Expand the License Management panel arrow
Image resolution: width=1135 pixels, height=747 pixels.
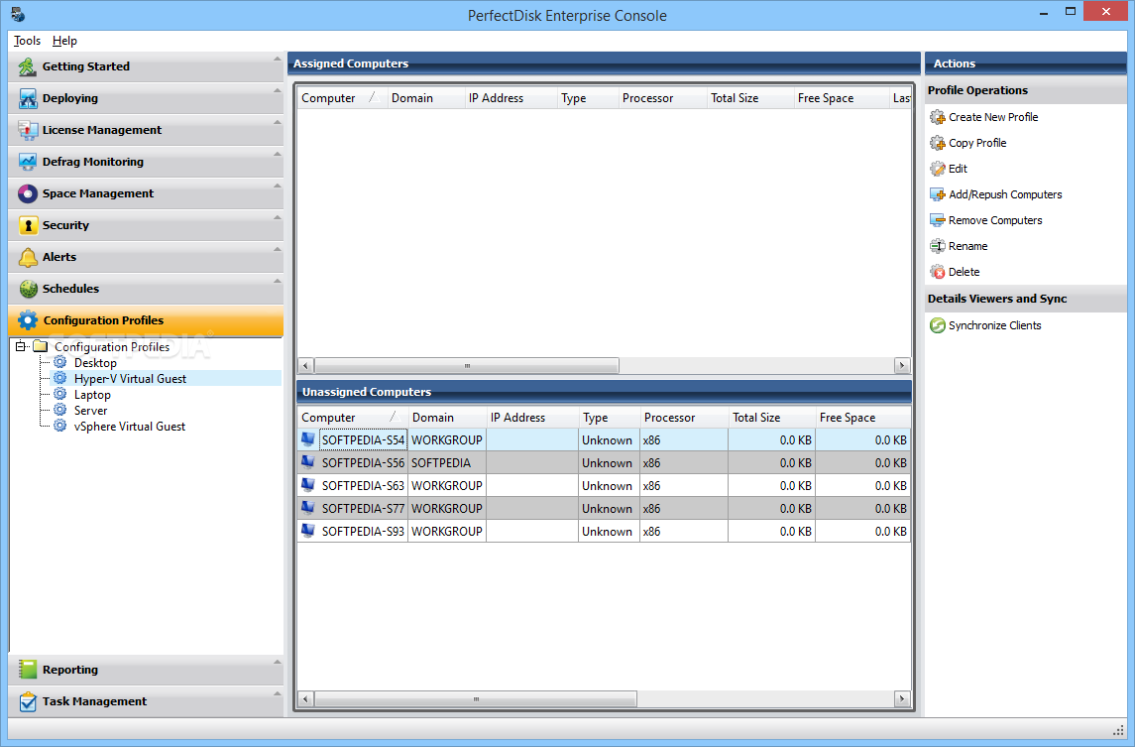(x=278, y=122)
